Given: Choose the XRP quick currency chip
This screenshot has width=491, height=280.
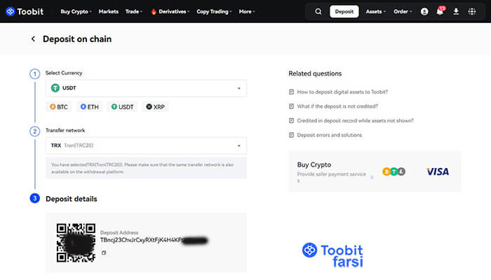Looking at the screenshot, I should 155,107.
